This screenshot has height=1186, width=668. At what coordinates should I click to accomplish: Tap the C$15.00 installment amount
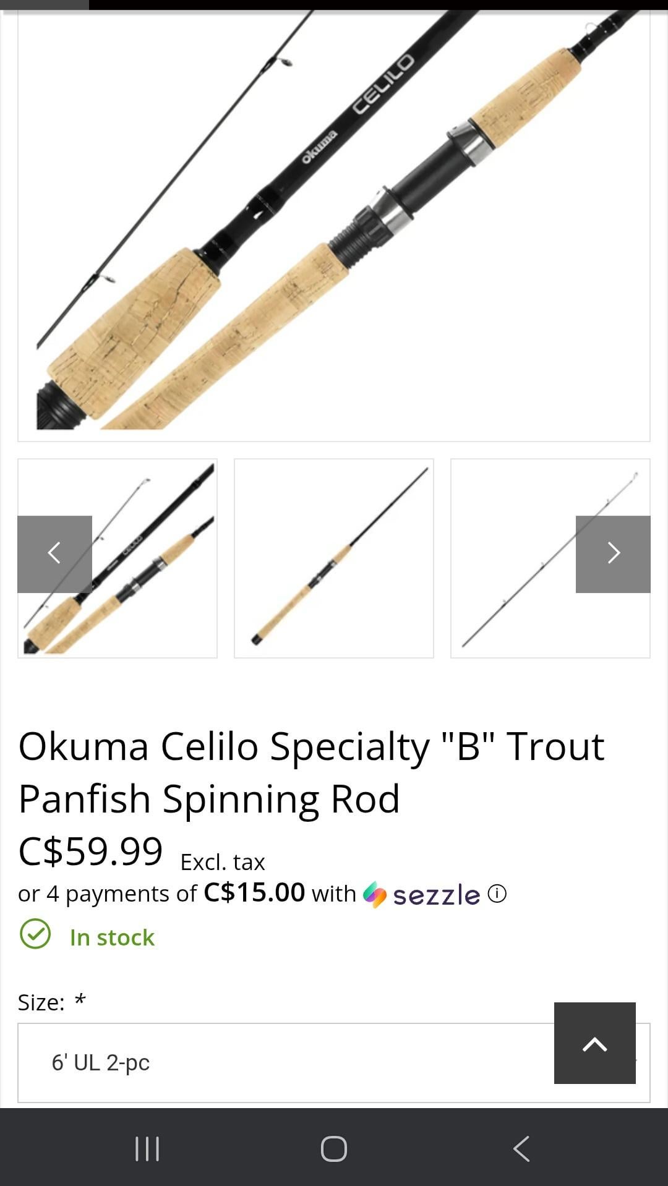point(254,892)
